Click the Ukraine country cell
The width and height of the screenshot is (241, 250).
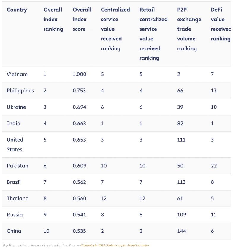16,107
